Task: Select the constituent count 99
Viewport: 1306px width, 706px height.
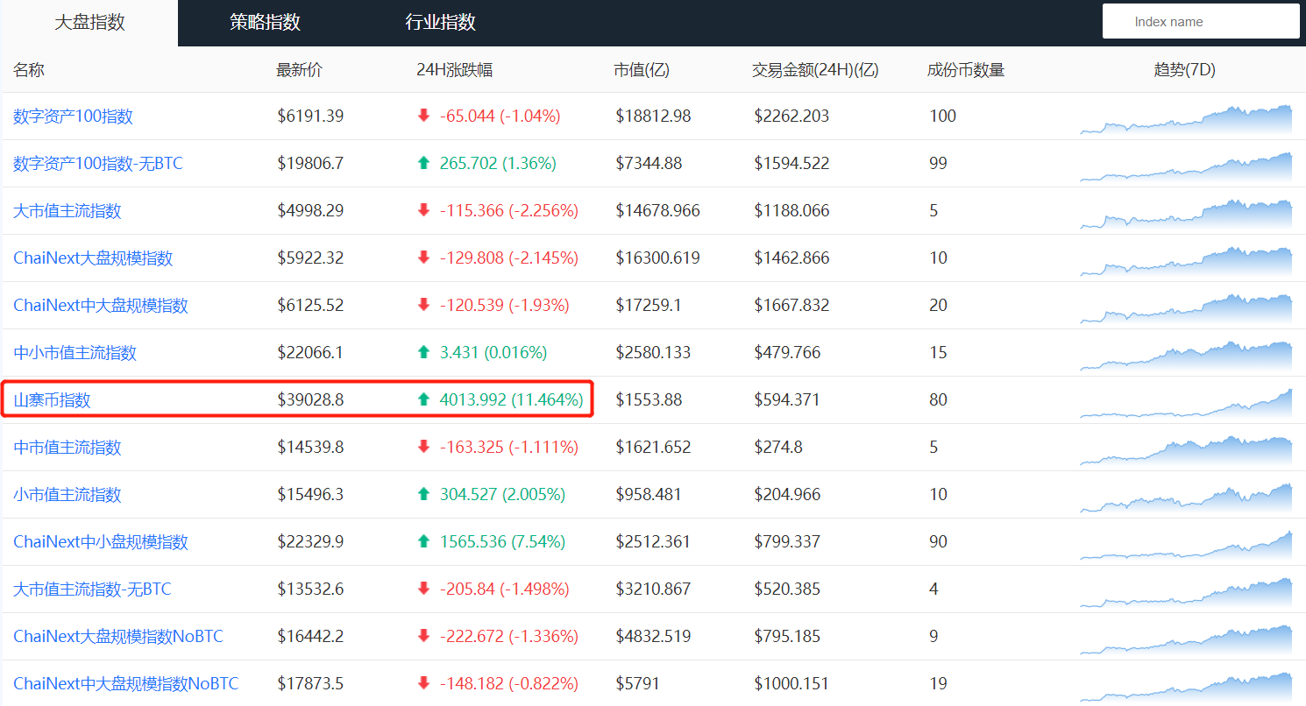Action: [938, 163]
